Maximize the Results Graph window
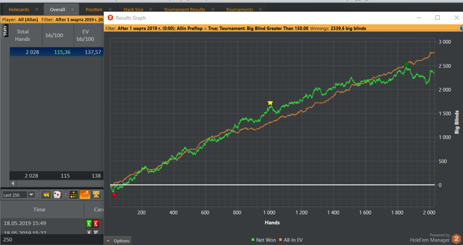 (x=438, y=18)
